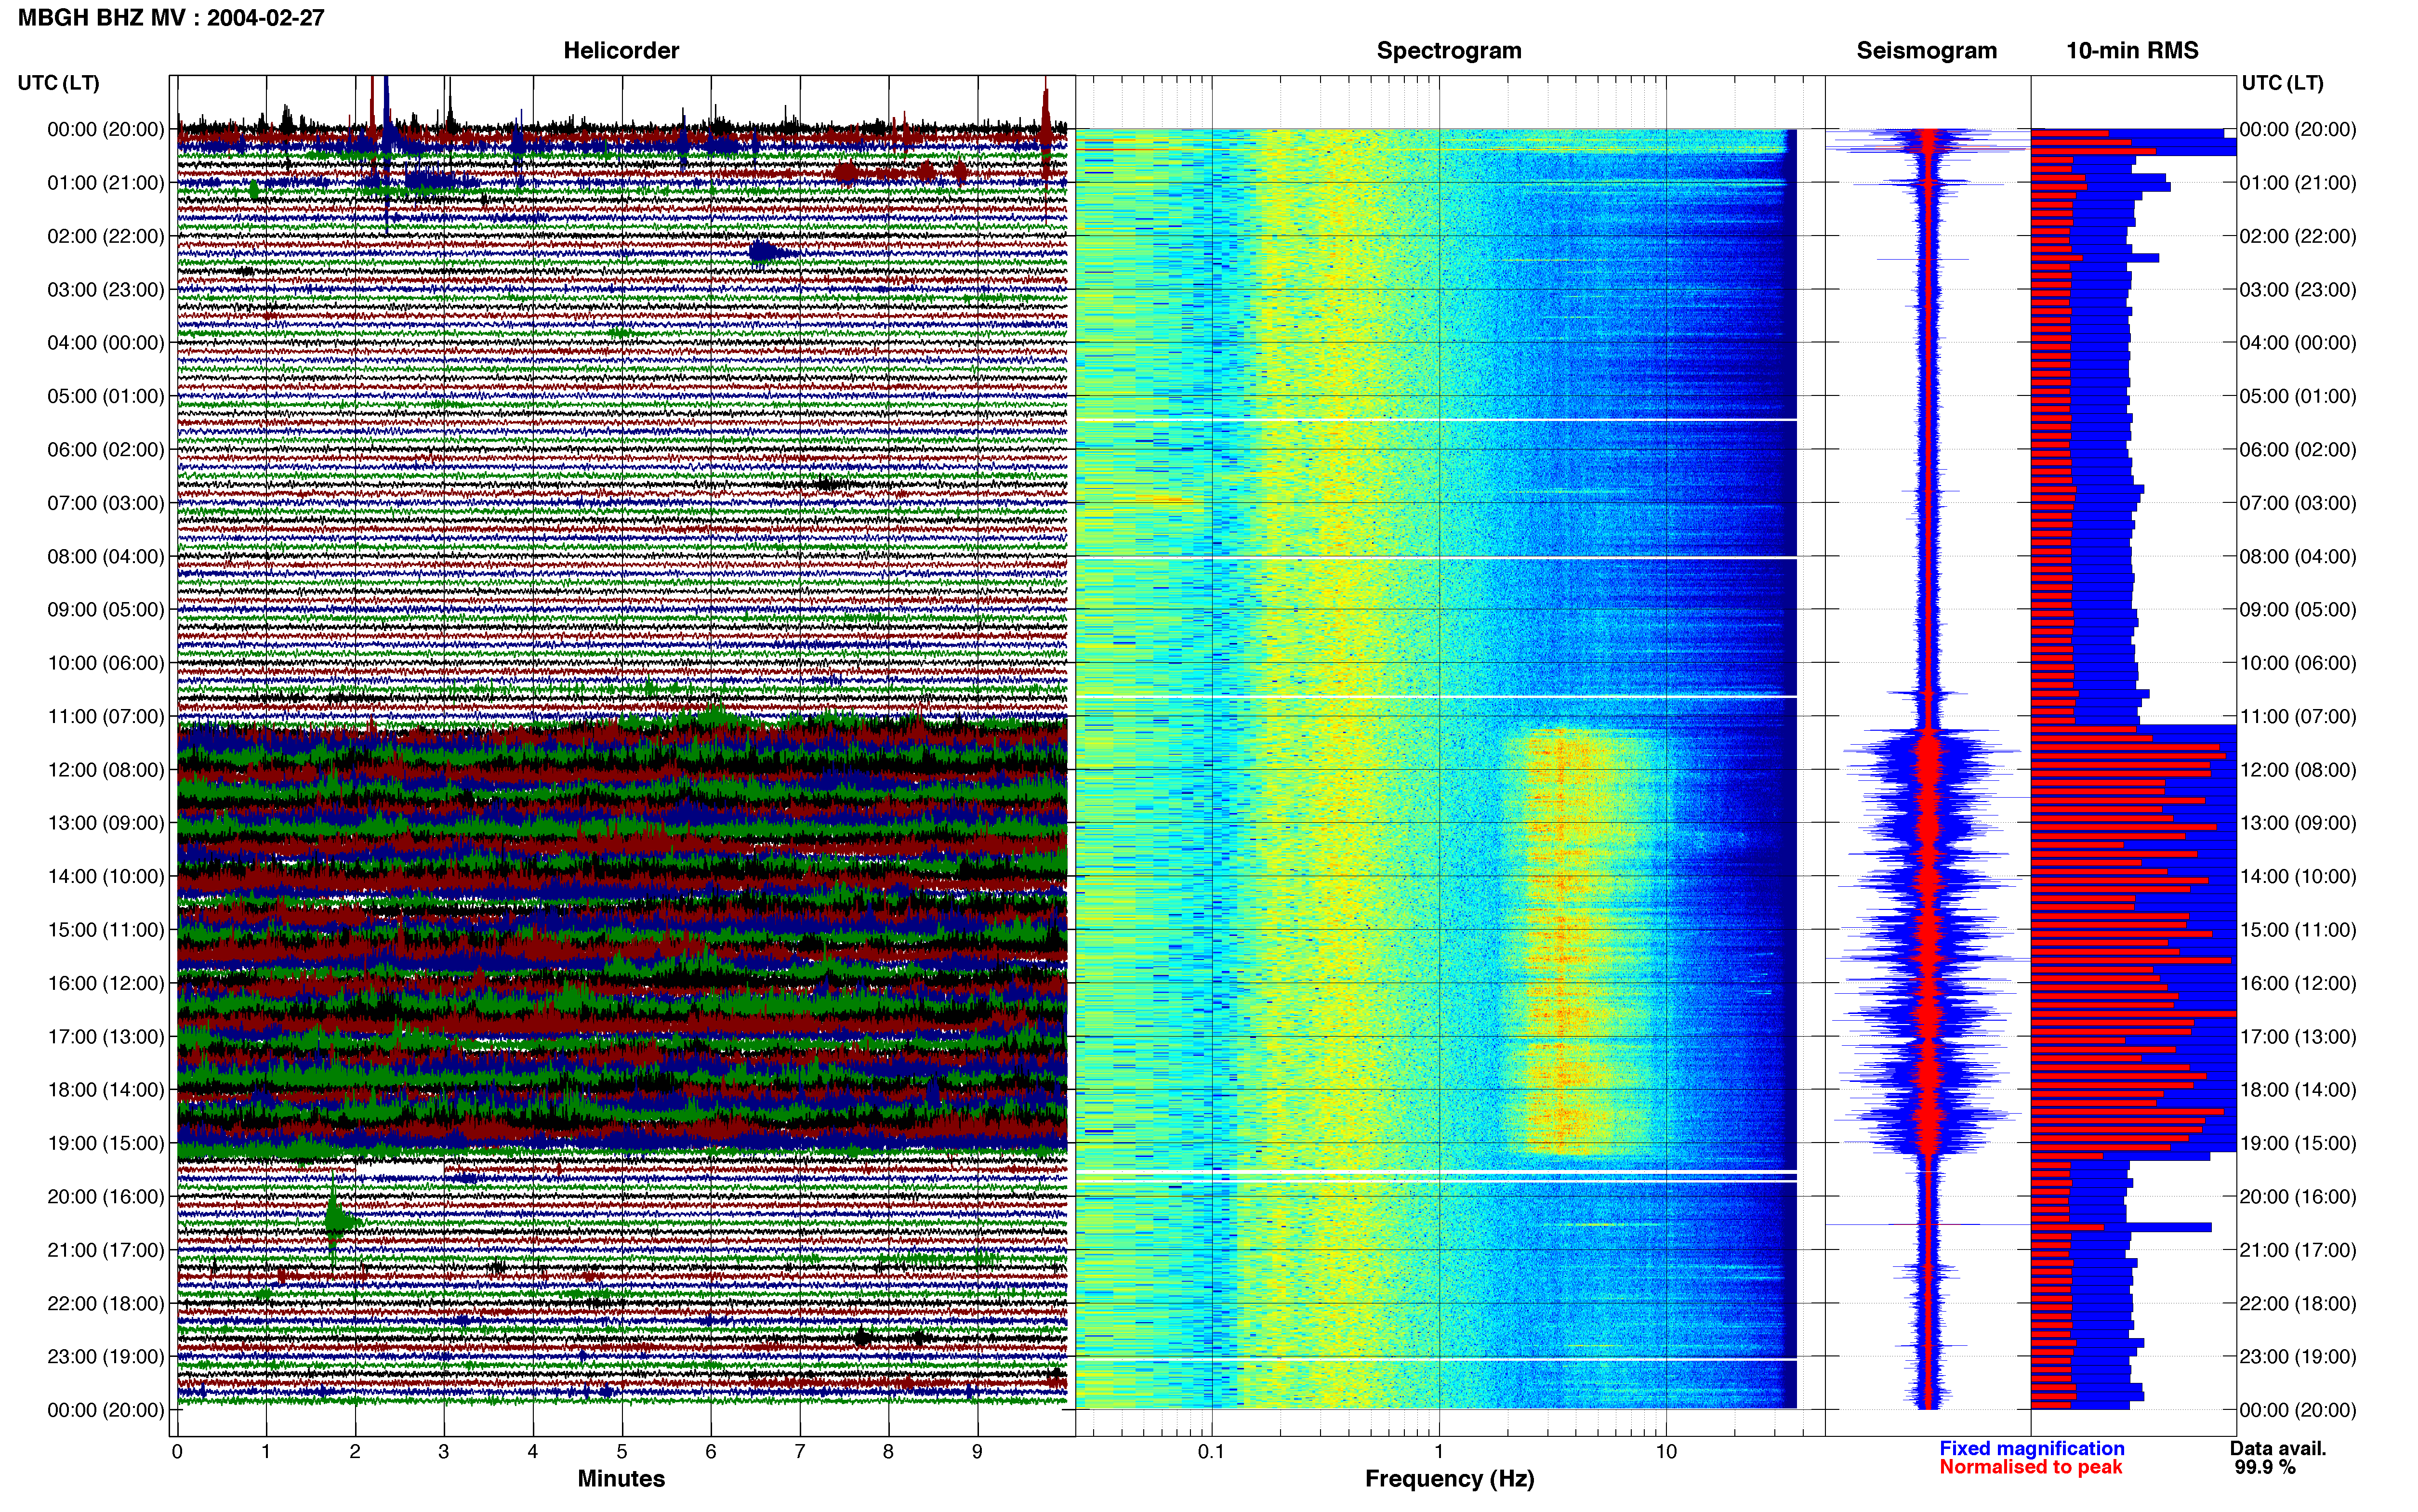Click the left '20:00 (16:00)' time label

[x=106, y=1196]
